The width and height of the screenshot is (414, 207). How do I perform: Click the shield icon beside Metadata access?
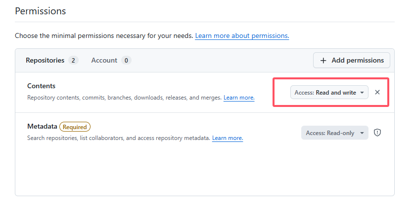click(377, 133)
